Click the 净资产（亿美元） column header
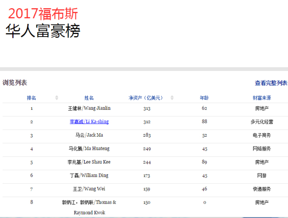 click(x=146, y=98)
